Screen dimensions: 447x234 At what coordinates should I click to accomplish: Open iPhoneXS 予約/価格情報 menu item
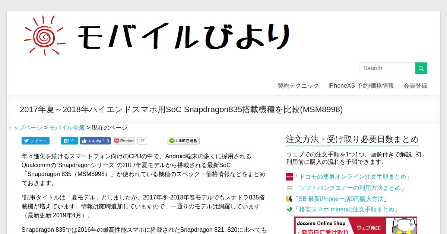click(x=361, y=86)
